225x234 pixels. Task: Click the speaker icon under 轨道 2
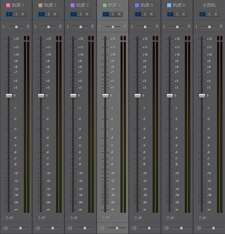click(x=37, y=228)
